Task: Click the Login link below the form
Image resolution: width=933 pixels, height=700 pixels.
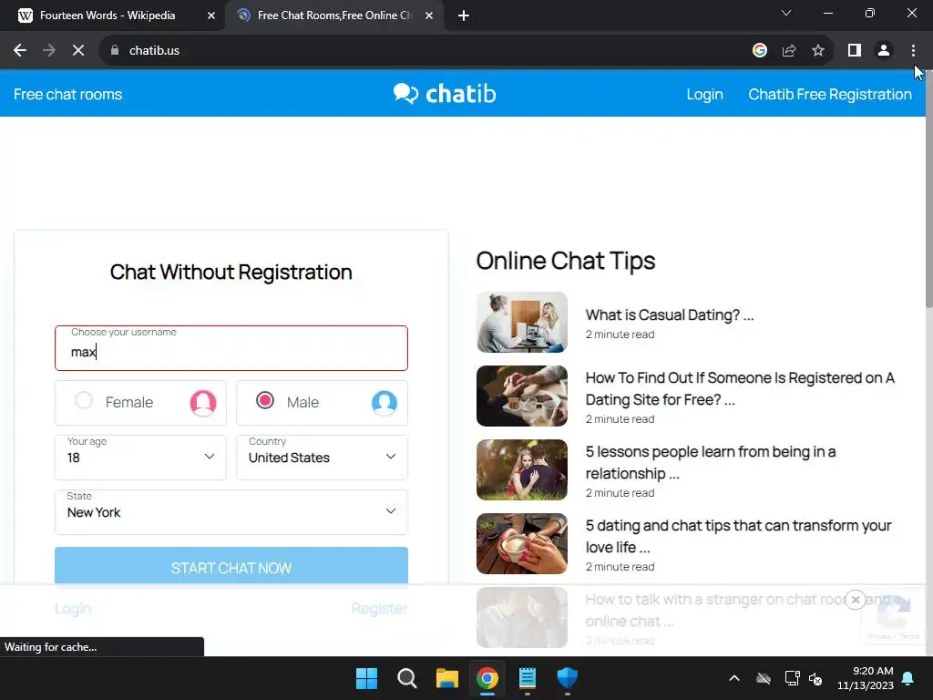Action: tap(73, 608)
